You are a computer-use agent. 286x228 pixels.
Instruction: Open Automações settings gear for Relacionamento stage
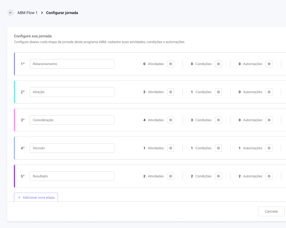pyautogui.click(x=269, y=64)
